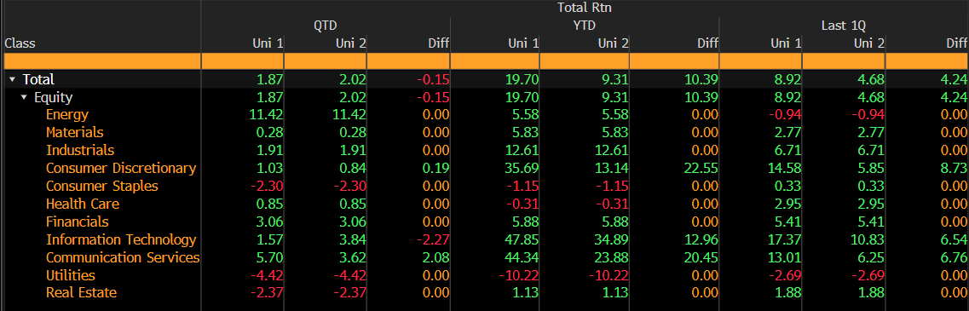This screenshot has height=311, width=969.
Task: Sort by Uni 2 under QTD
Action: (350, 43)
